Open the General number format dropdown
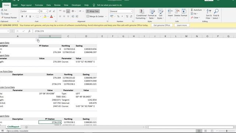 (132, 11)
